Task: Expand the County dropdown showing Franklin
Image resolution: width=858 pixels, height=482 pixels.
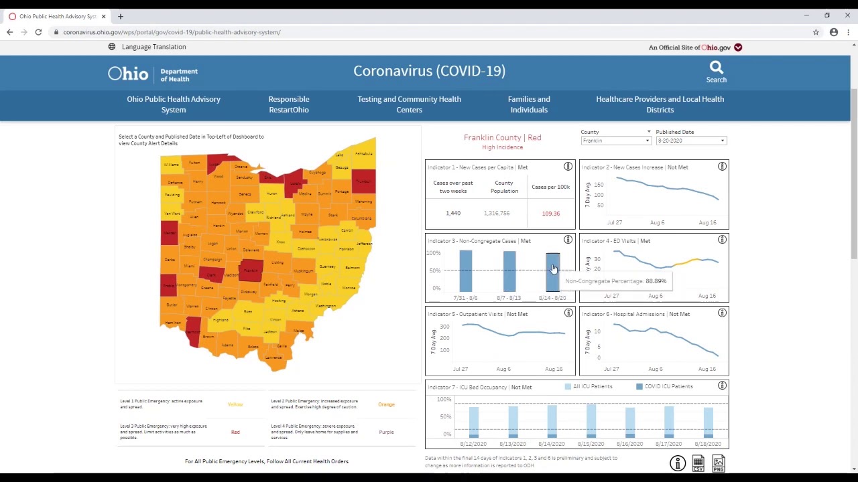Action: [616, 141]
